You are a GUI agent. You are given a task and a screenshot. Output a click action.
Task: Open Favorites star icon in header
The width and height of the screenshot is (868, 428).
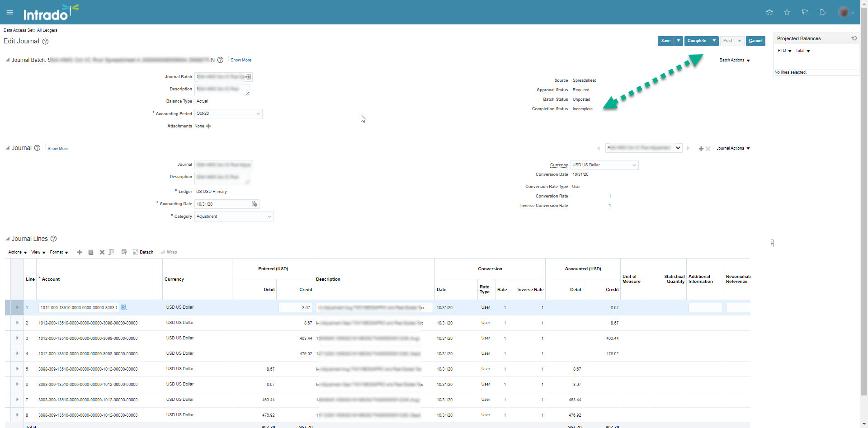click(787, 12)
